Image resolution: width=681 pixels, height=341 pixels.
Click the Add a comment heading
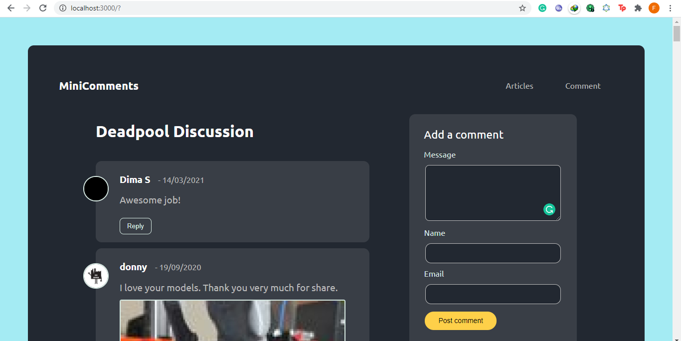click(464, 135)
